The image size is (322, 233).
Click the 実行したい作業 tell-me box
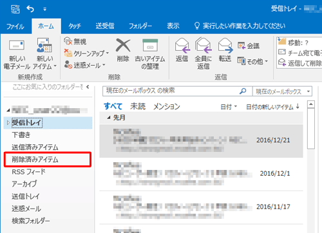(x=240, y=26)
